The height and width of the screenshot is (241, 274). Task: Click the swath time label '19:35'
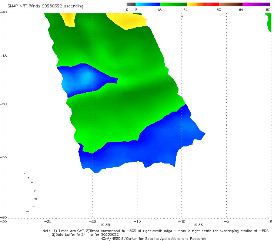198,225
